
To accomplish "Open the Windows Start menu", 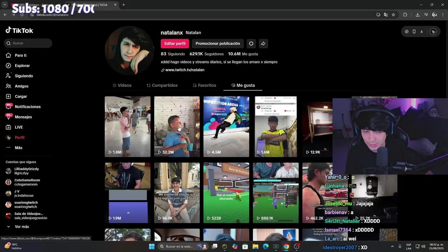I will 152,246.
